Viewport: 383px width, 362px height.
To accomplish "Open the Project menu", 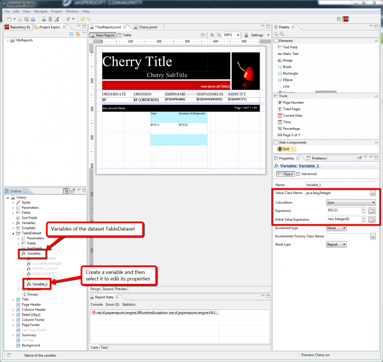I will 57,11.
